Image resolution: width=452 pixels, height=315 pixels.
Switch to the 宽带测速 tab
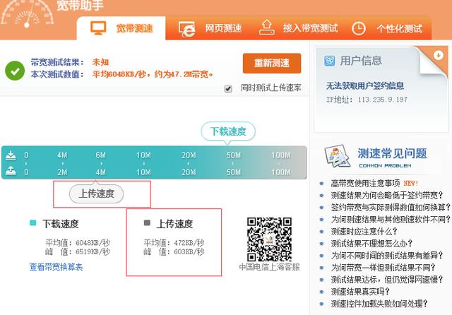tap(121, 28)
